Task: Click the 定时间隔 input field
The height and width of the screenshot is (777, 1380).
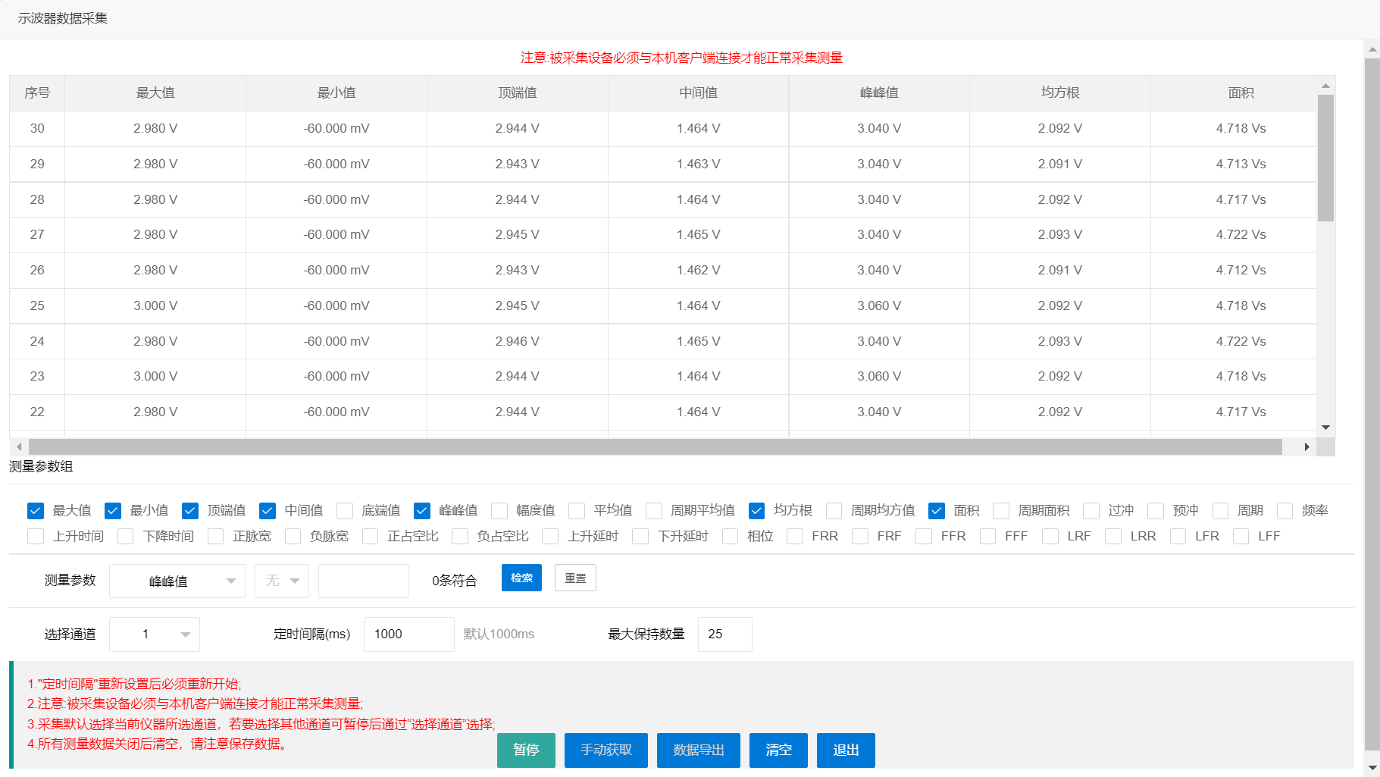Action: click(x=408, y=634)
